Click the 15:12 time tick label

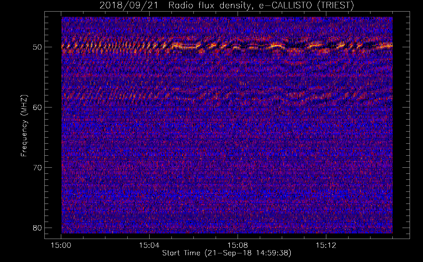(326, 245)
